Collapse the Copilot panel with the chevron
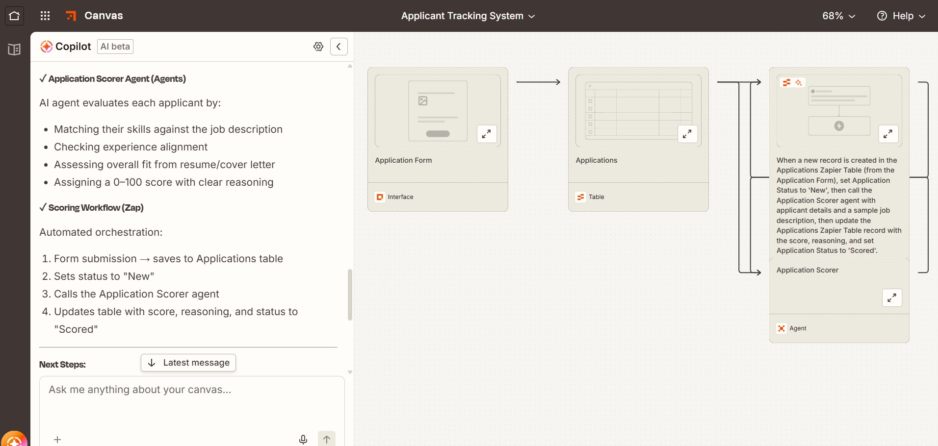This screenshot has height=446, width=938. tap(339, 46)
